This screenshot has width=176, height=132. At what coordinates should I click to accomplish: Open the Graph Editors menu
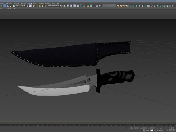[x=9, y=3]
